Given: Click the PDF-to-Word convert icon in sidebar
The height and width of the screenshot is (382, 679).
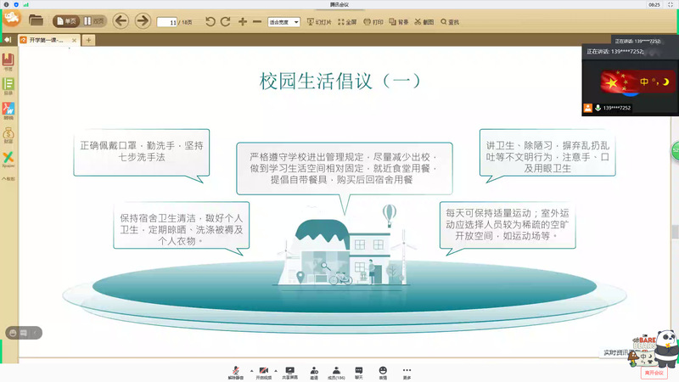Looking at the screenshot, I should (8, 110).
